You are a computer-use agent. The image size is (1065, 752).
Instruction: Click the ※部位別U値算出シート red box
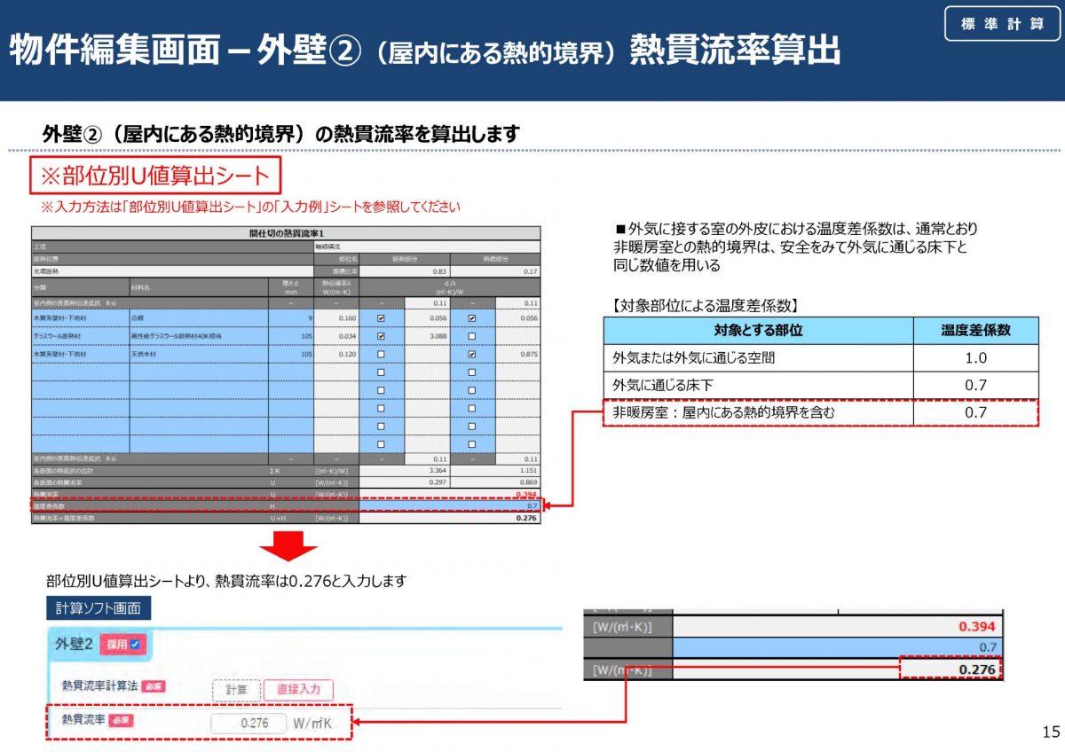[156, 176]
